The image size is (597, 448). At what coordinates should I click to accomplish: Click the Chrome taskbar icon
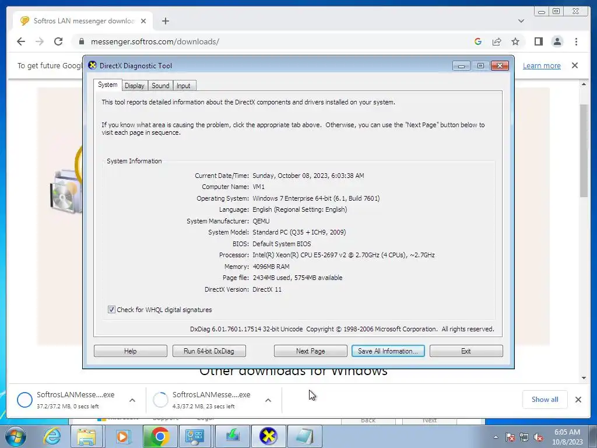click(x=159, y=436)
